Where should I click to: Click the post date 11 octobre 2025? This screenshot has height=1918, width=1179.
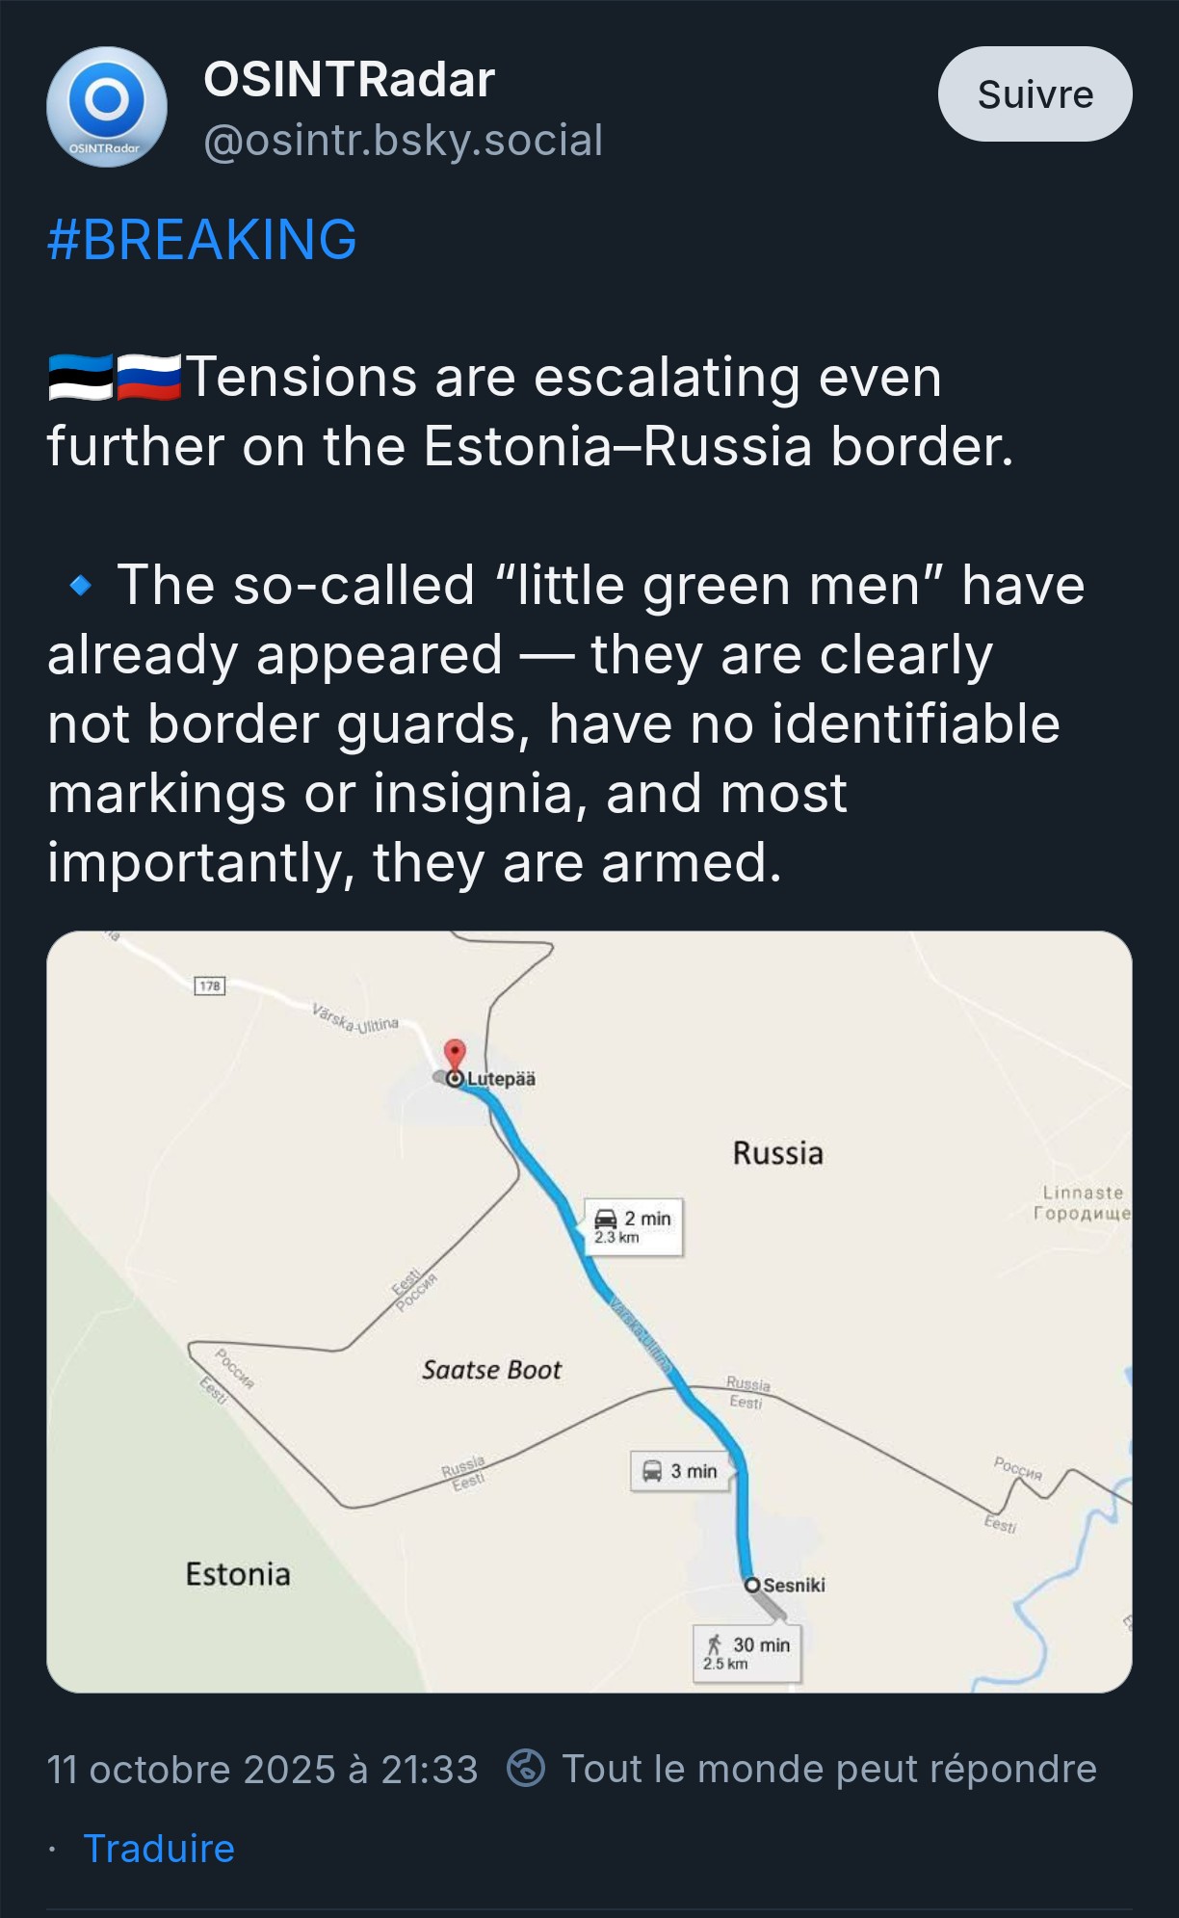262,1770
